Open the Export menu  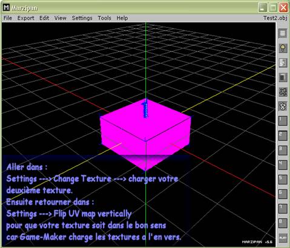[x=25, y=18]
